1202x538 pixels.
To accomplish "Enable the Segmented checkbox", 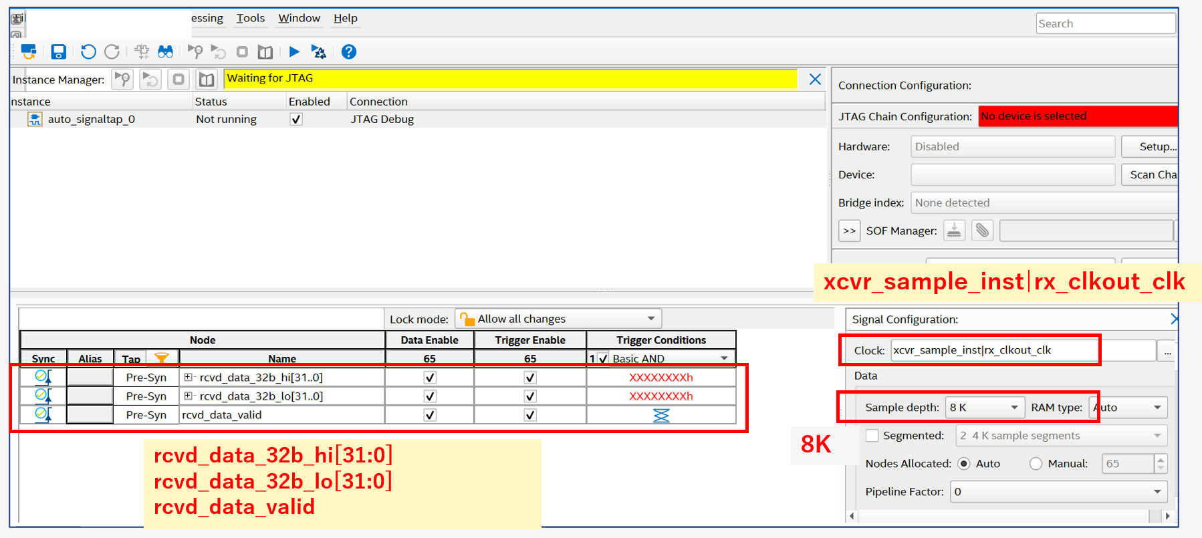I will click(872, 436).
